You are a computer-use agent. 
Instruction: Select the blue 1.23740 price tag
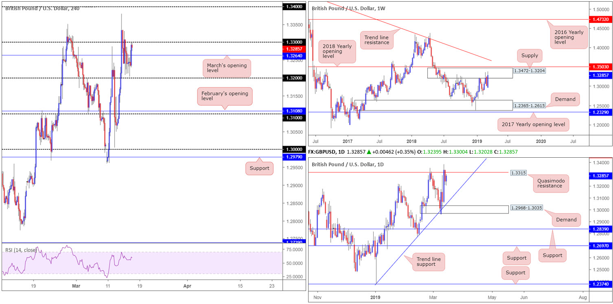pyautogui.click(x=600, y=284)
